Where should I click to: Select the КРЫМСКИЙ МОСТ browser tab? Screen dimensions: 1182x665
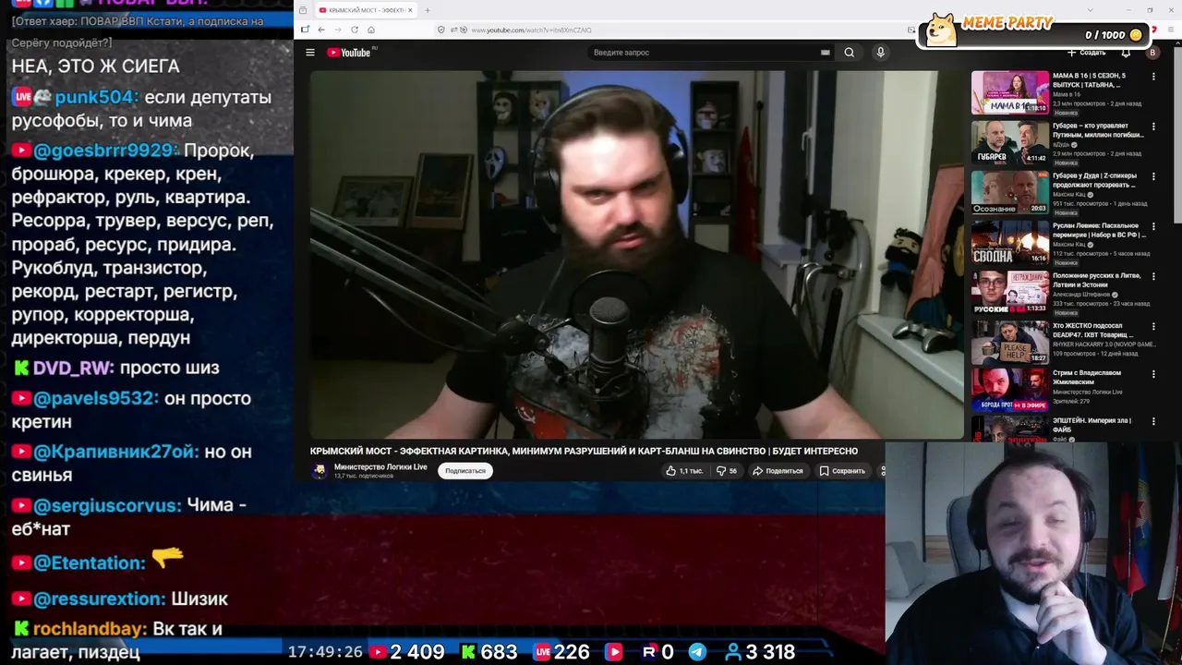[x=365, y=10]
